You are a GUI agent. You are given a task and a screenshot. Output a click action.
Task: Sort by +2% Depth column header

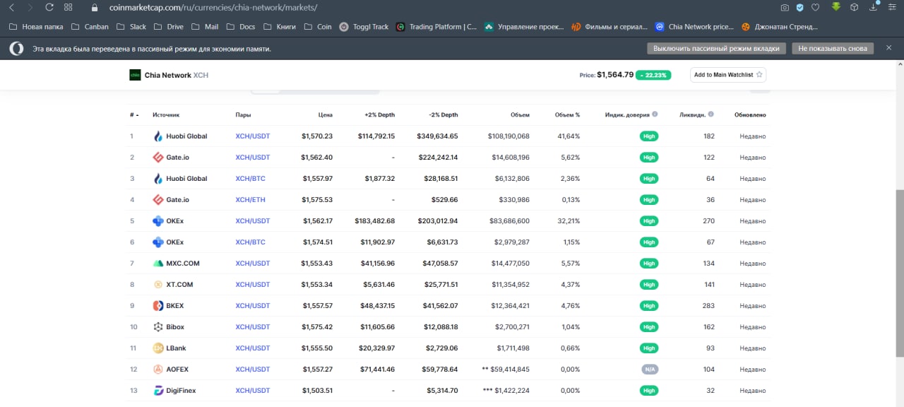click(379, 114)
